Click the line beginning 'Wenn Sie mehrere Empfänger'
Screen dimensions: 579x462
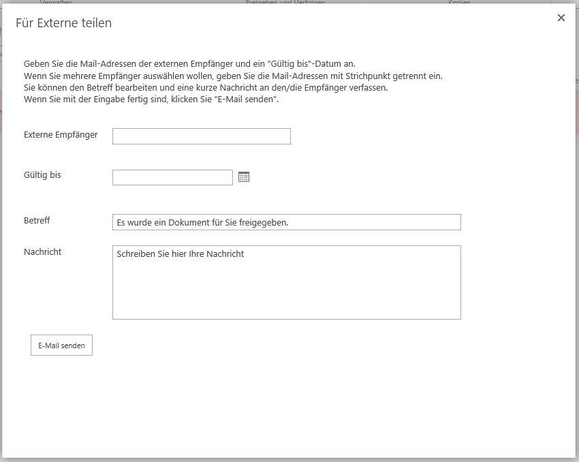233,76
